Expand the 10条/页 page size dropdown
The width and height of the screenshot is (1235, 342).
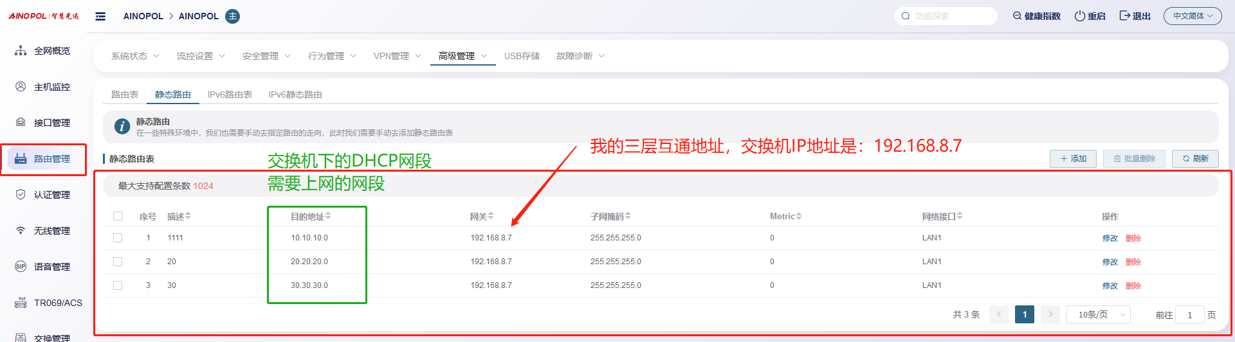click(1099, 314)
